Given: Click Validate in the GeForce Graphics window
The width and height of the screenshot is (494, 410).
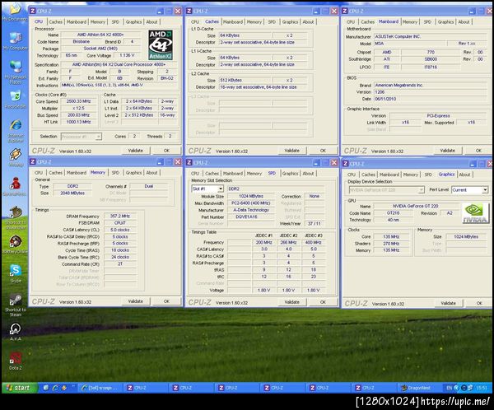Looking at the screenshot, I should coord(448,303).
